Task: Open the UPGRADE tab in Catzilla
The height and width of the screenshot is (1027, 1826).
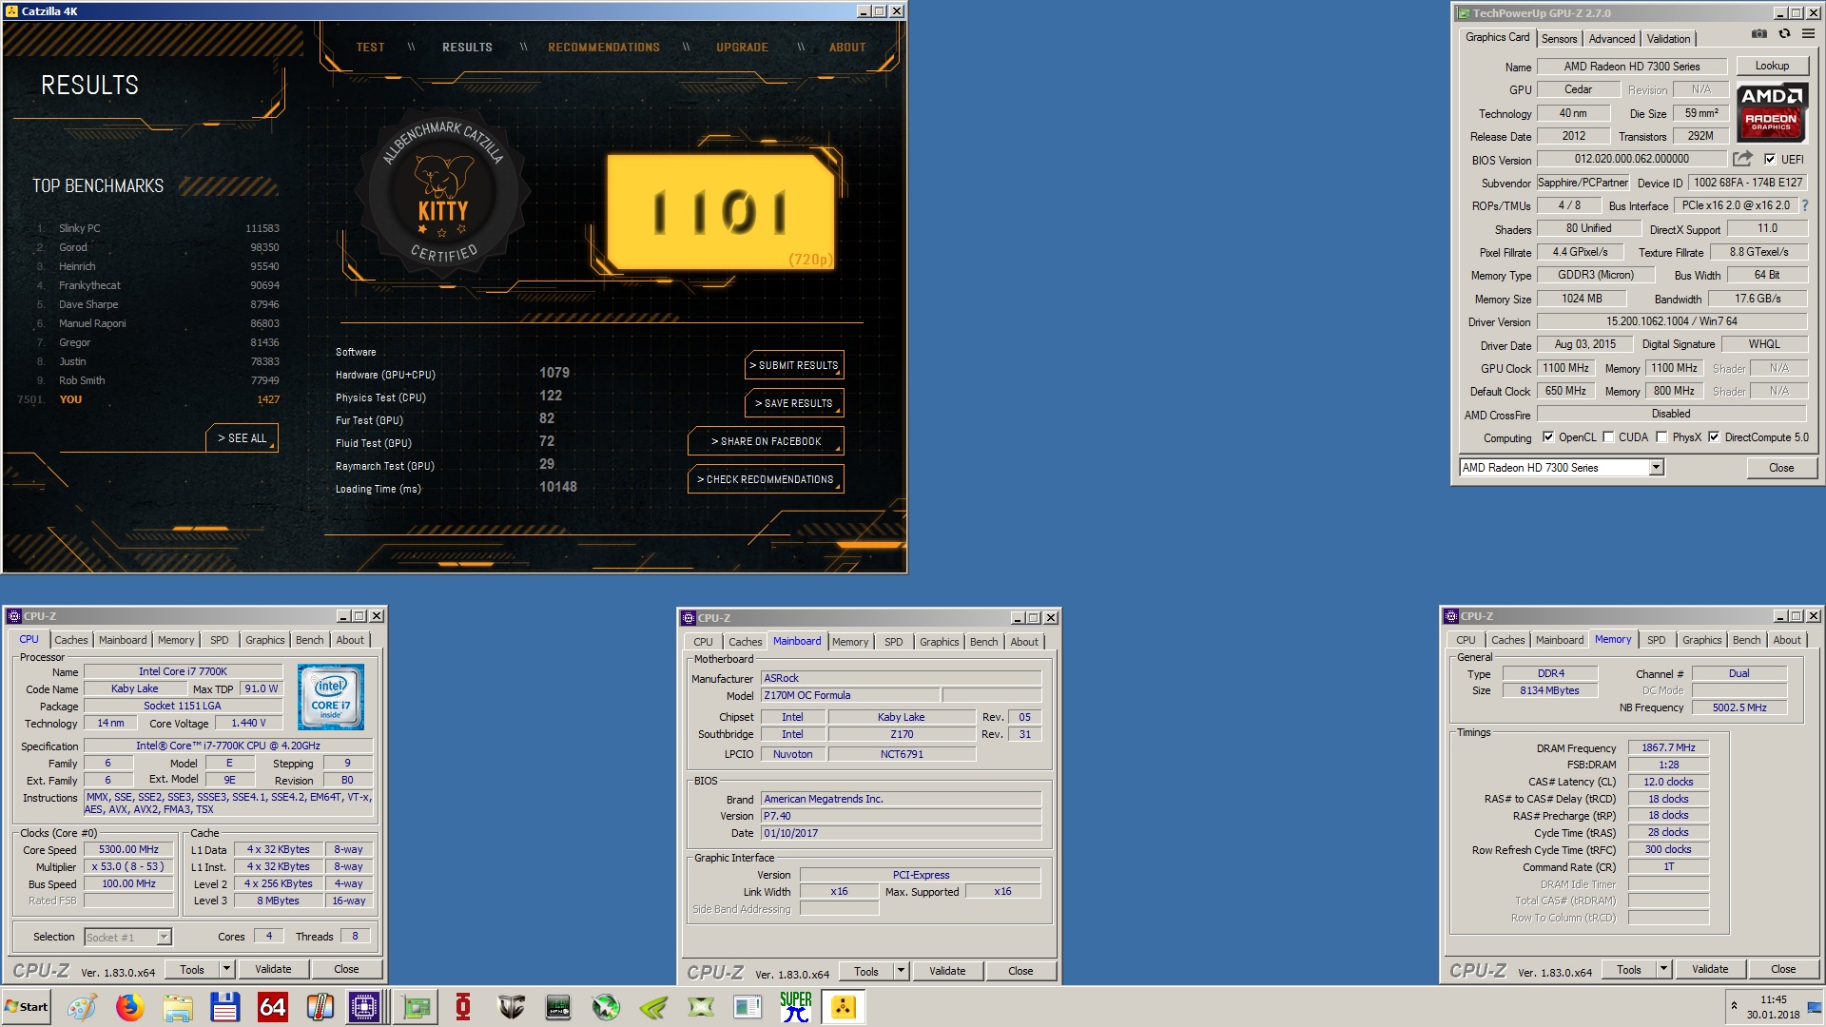Action: [742, 48]
